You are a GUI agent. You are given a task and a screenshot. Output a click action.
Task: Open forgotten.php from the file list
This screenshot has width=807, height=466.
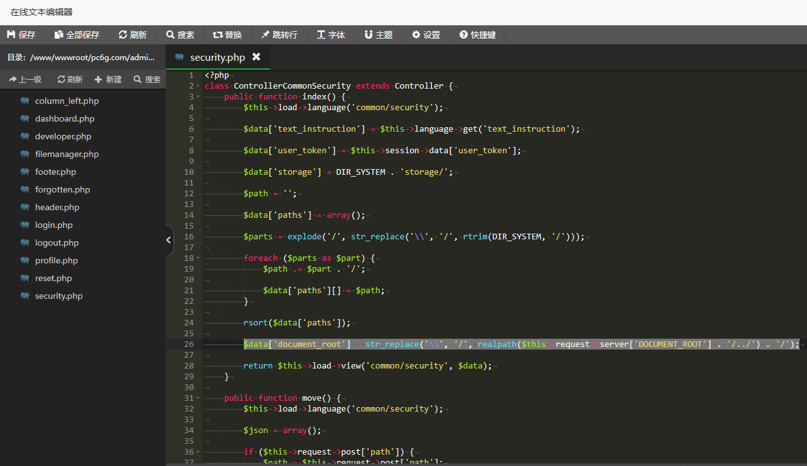[x=63, y=189]
